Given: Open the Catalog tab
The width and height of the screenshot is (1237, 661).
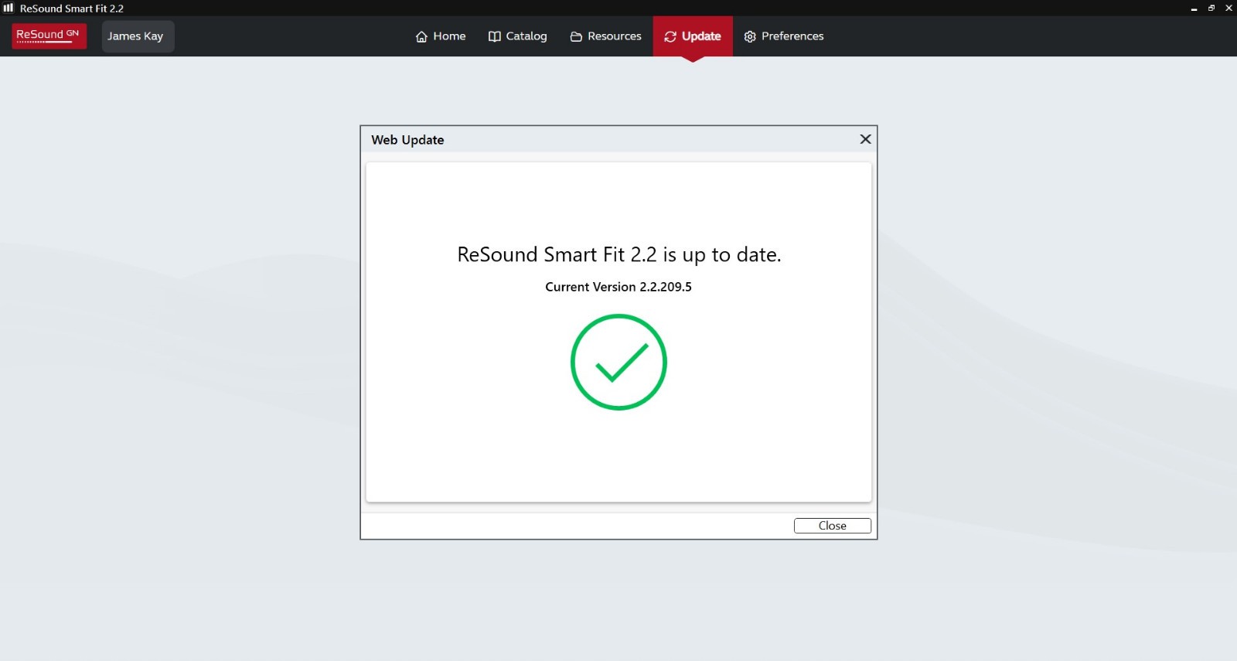Looking at the screenshot, I should point(517,36).
